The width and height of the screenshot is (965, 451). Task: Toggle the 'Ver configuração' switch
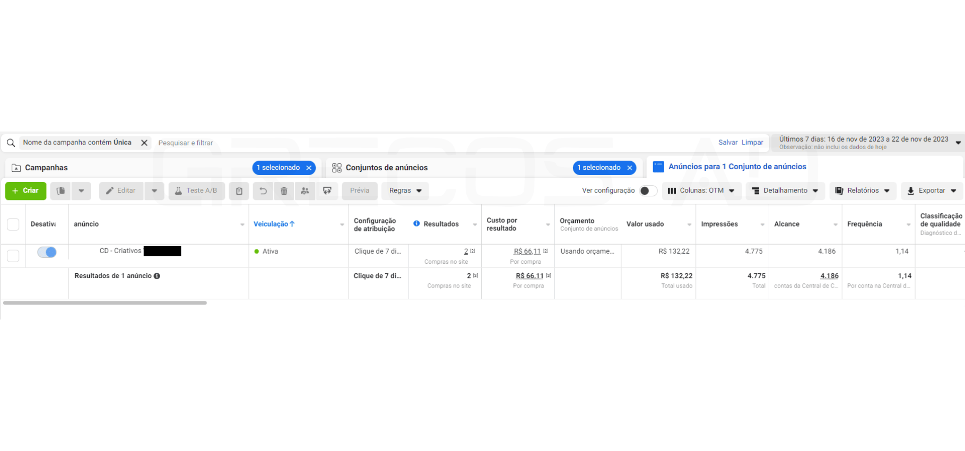pyautogui.click(x=647, y=190)
